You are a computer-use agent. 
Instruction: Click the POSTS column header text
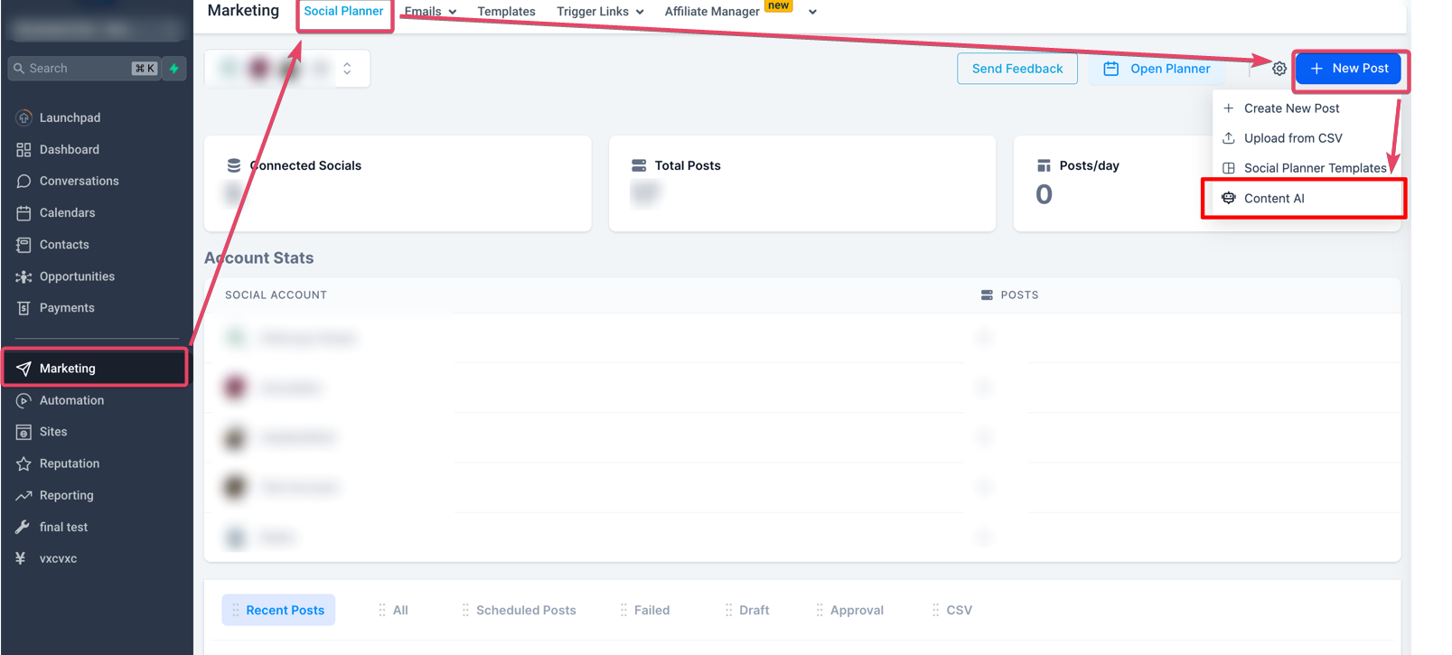1019,295
